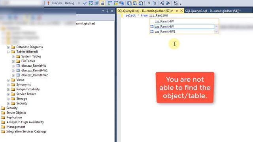Decrease the indent of the query
The image size is (253, 142).
pyautogui.click(x=162, y=3)
